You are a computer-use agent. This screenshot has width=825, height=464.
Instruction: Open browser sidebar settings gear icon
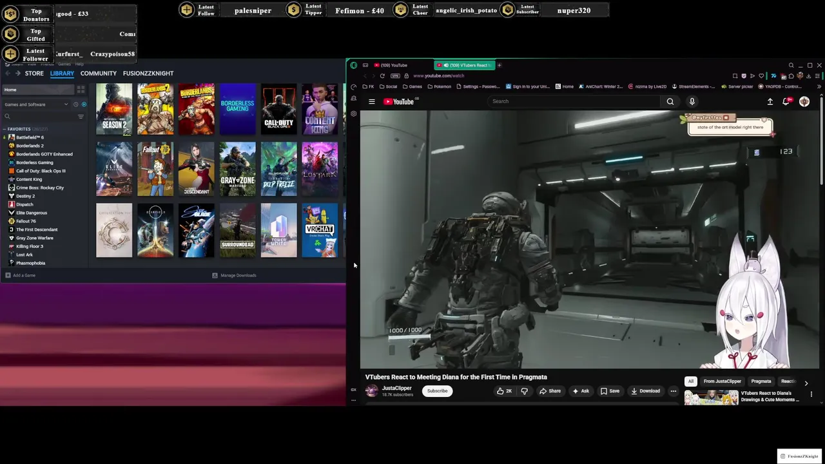pos(354,114)
